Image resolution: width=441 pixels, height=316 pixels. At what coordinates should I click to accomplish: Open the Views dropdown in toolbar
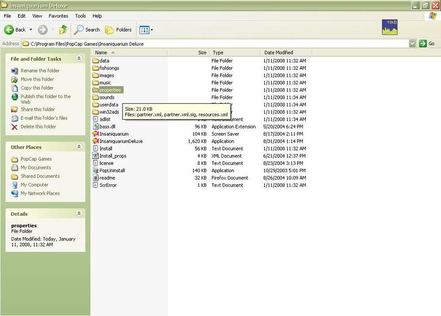146,30
